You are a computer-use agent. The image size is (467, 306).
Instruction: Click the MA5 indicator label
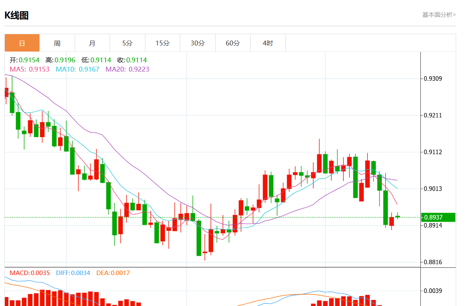pyautogui.click(x=29, y=69)
